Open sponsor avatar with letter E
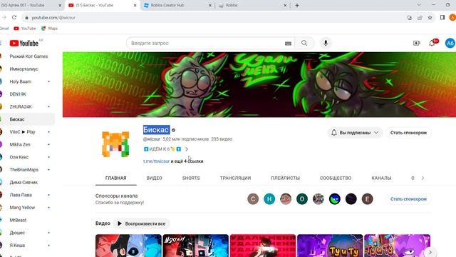Image resolution: width=456 pixels, height=257 pixels. click(368, 199)
